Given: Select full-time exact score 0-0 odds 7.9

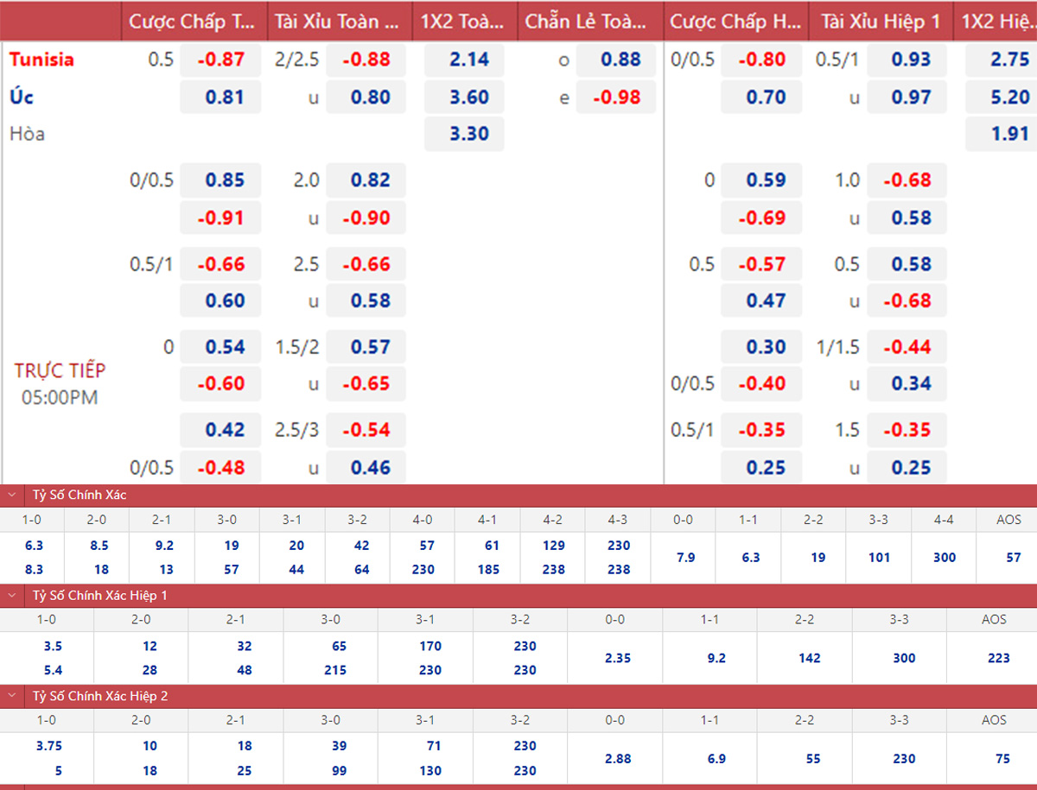Looking at the screenshot, I should coord(684,558).
